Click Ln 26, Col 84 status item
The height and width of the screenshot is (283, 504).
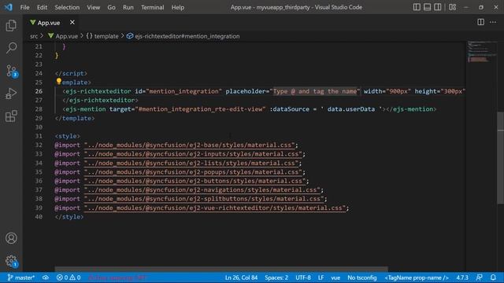click(241, 277)
